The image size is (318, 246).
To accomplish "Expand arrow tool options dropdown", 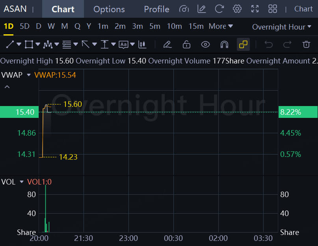I will (95, 44).
